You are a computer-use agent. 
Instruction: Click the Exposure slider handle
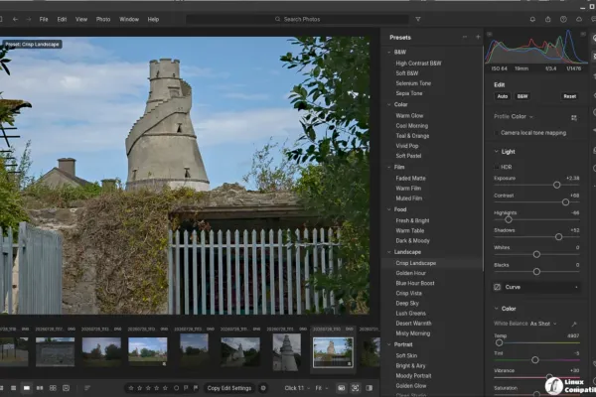click(x=557, y=185)
